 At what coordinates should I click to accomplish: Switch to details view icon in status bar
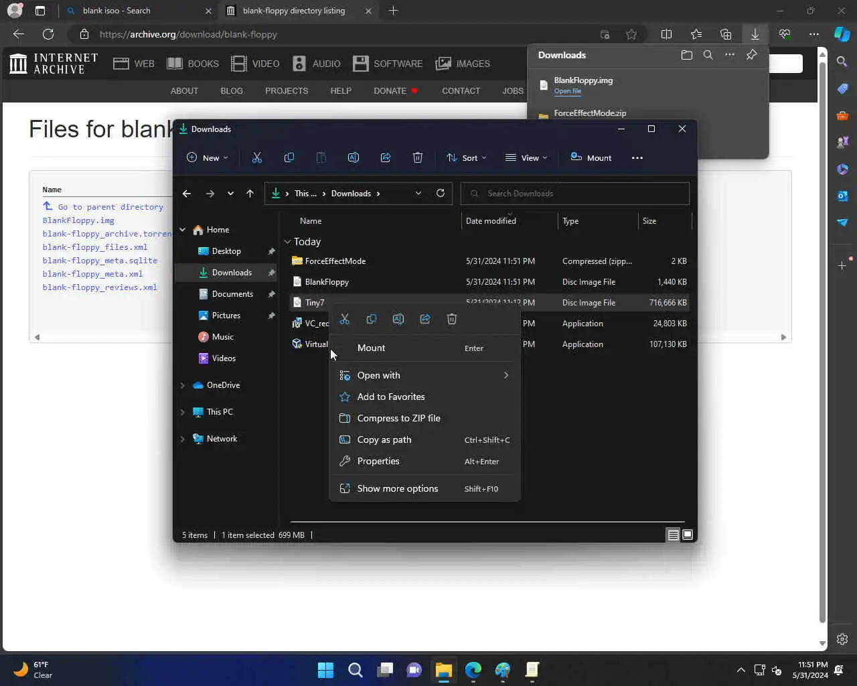click(674, 535)
